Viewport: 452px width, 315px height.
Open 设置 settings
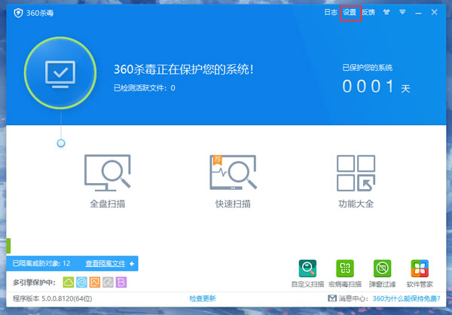click(x=350, y=12)
